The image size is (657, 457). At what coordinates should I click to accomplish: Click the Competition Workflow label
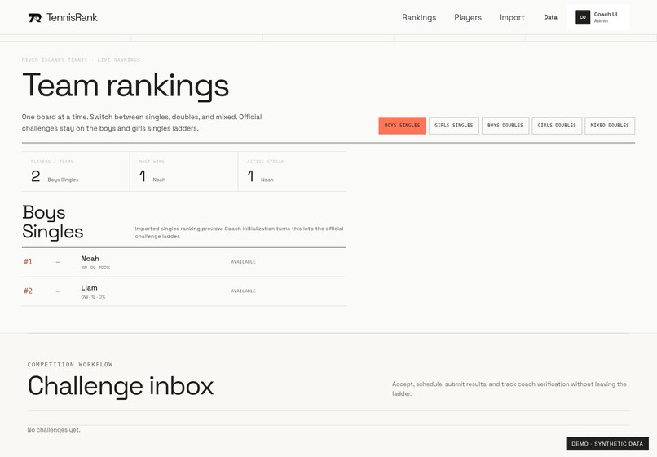click(x=70, y=364)
